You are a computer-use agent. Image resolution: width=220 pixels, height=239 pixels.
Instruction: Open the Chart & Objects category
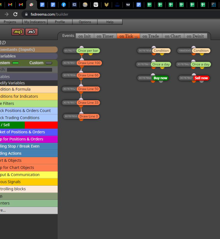tap(29, 160)
